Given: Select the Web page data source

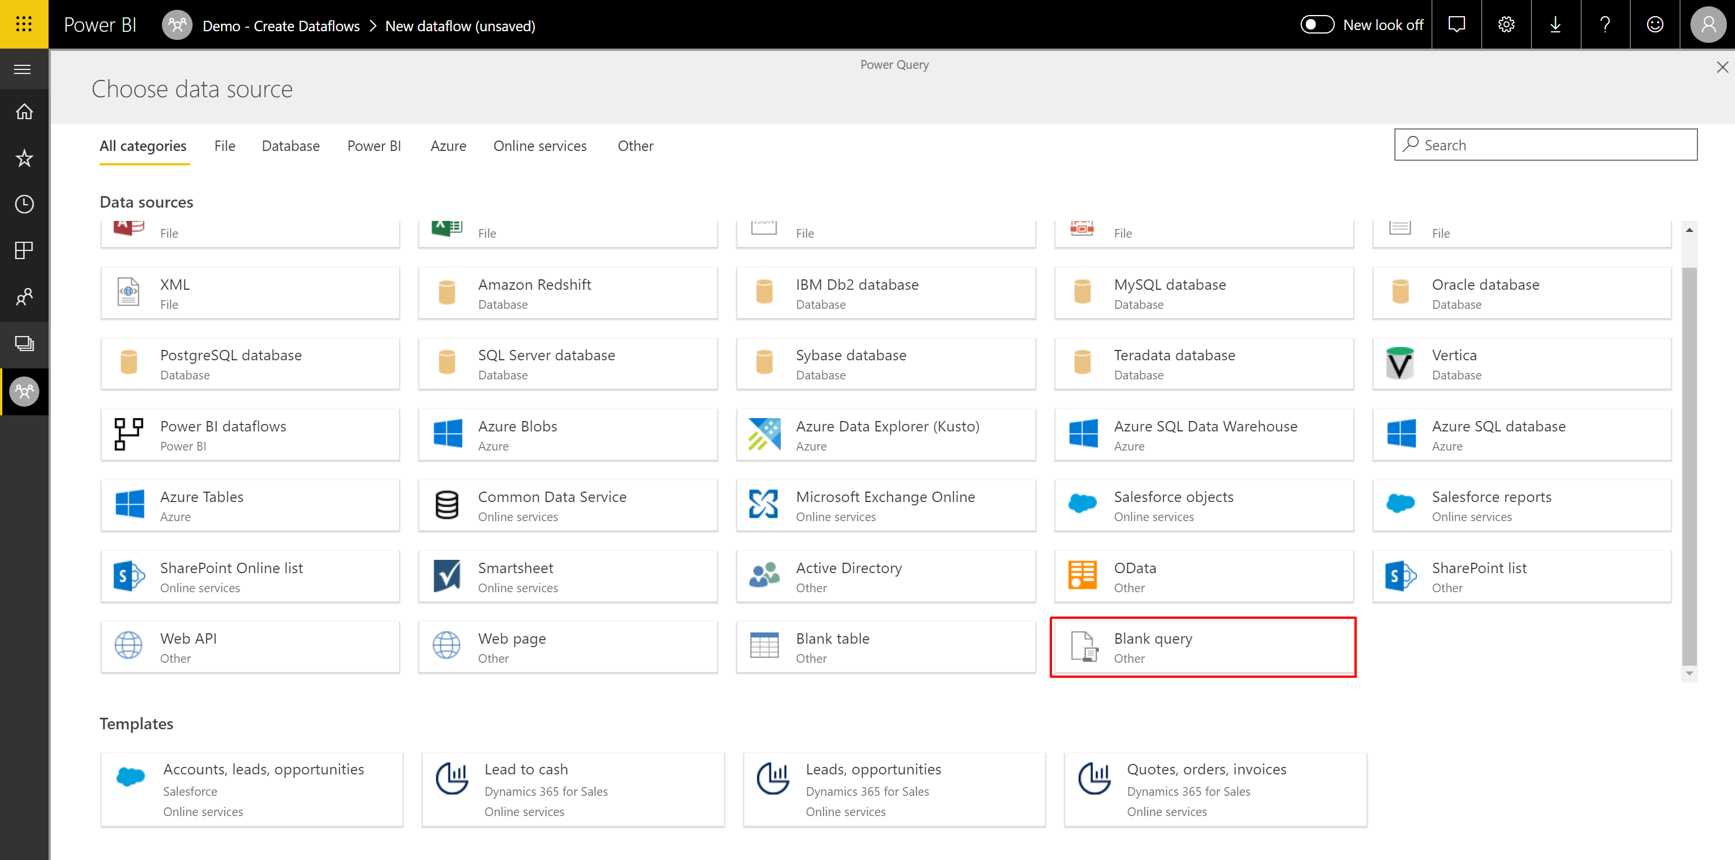Looking at the screenshot, I should [568, 647].
